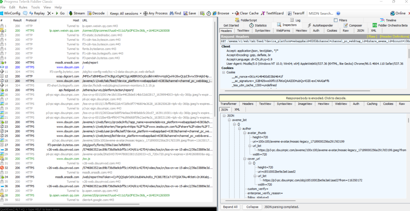Click the Browse toolbar button
Viewport: 410px width, 211px height.
pos(221,13)
